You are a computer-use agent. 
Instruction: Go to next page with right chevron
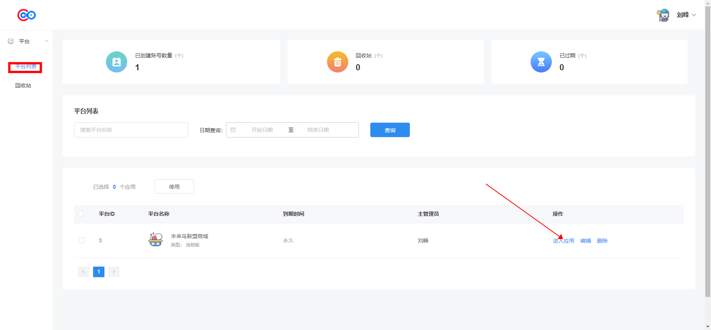point(114,272)
